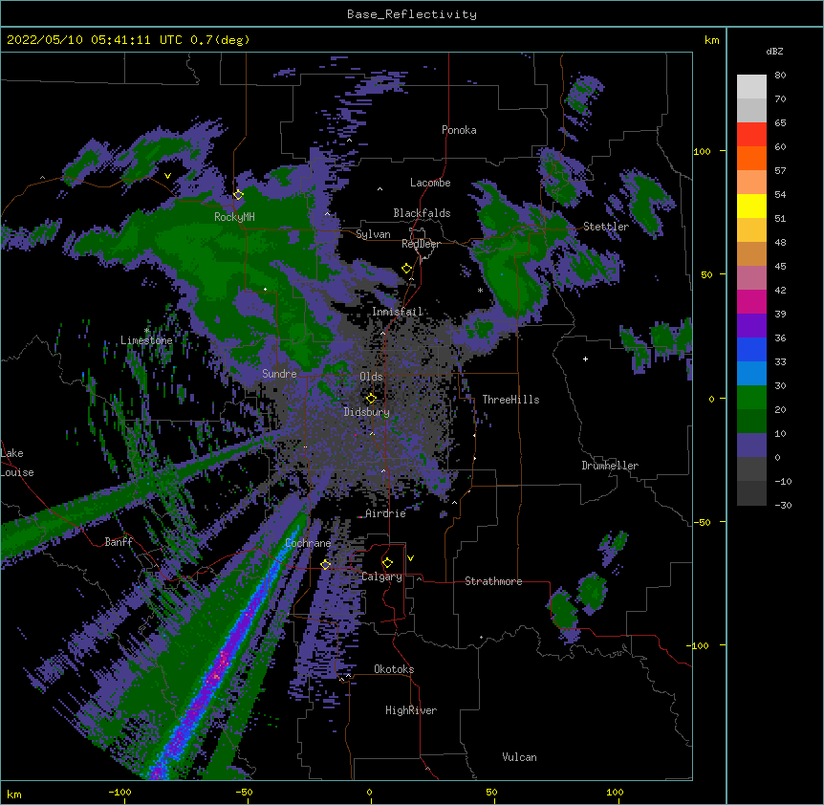Select the violet 36-39 dBZ legend swatch

751,326
